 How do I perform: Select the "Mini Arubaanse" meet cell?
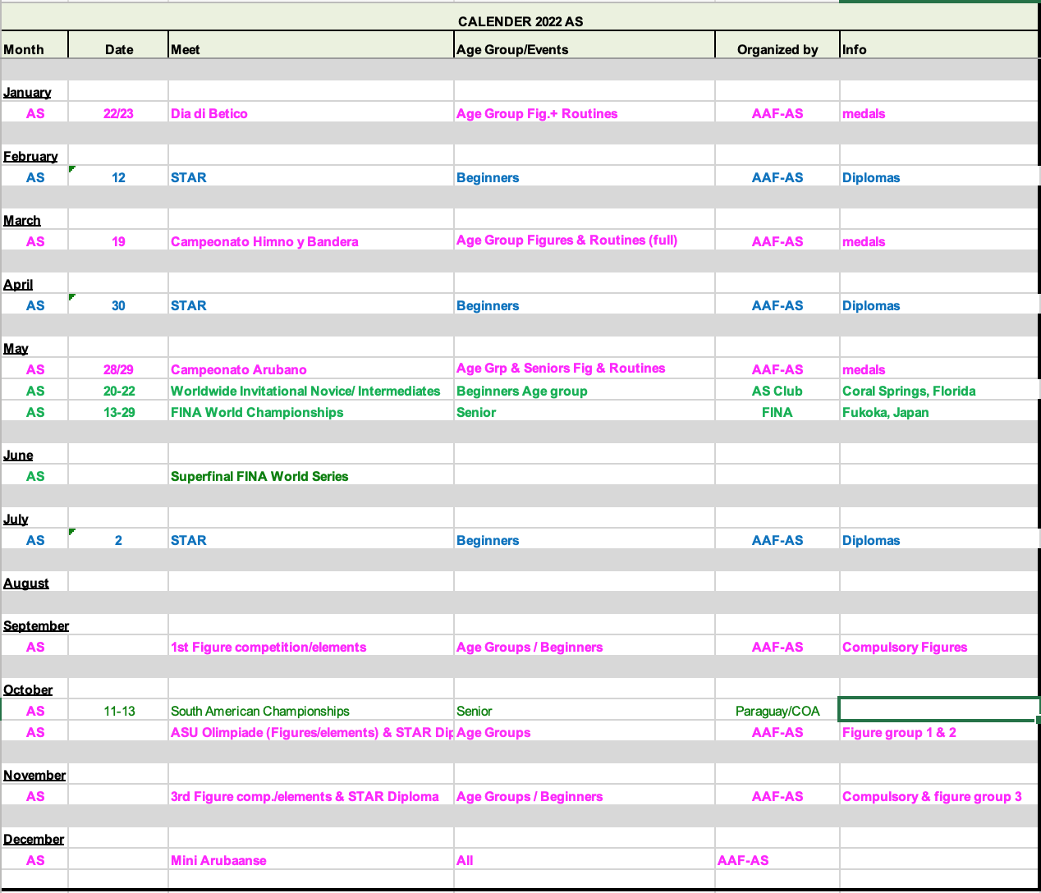coord(218,860)
